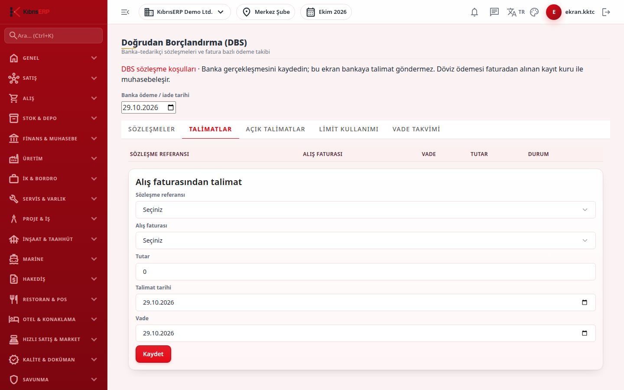
Task: Click the Talimat tarihi date field
Action: (365, 302)
